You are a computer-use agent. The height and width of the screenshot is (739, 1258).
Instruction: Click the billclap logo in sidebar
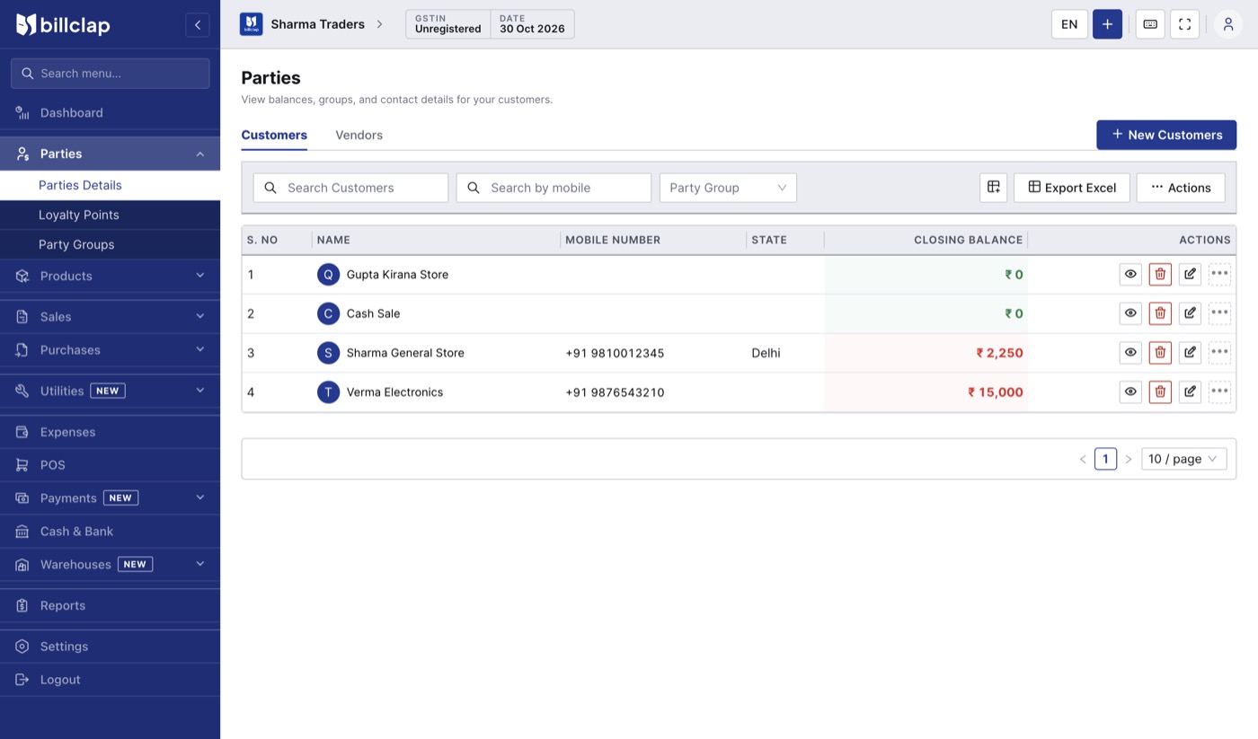coord(63,24)
